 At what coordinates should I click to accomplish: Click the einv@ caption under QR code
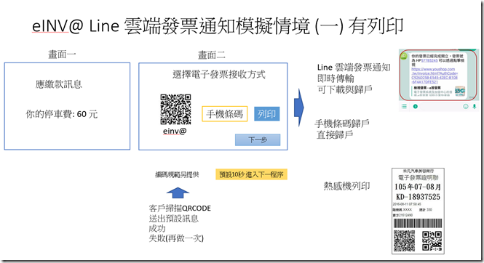[175, 131]
